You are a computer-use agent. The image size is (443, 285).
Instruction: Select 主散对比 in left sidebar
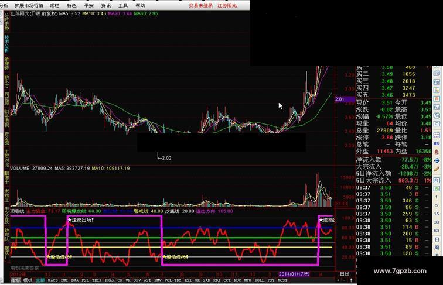coord(6,158)
